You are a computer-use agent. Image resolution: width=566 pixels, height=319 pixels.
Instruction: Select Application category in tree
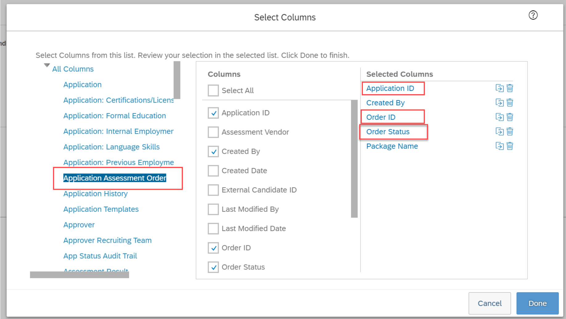tap(82, 85)
